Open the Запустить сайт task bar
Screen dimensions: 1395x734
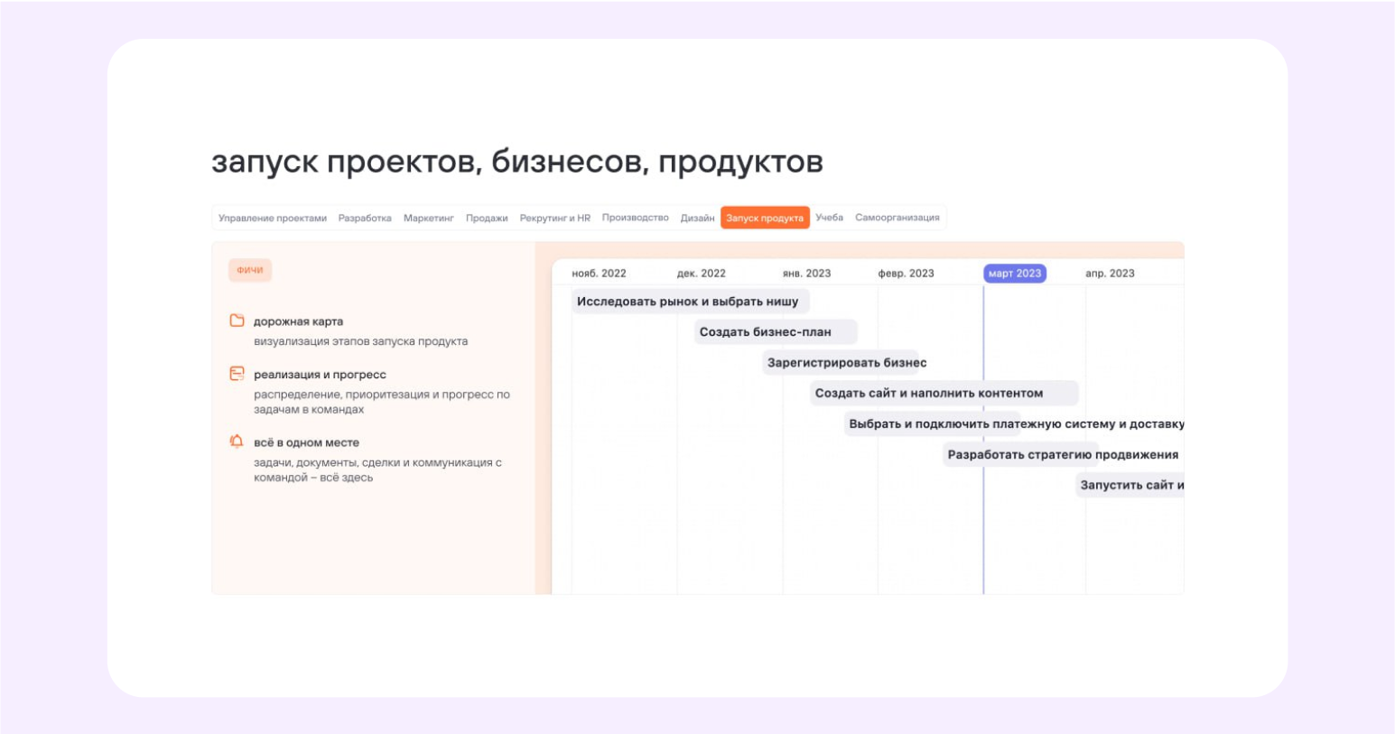(1130, 486)
